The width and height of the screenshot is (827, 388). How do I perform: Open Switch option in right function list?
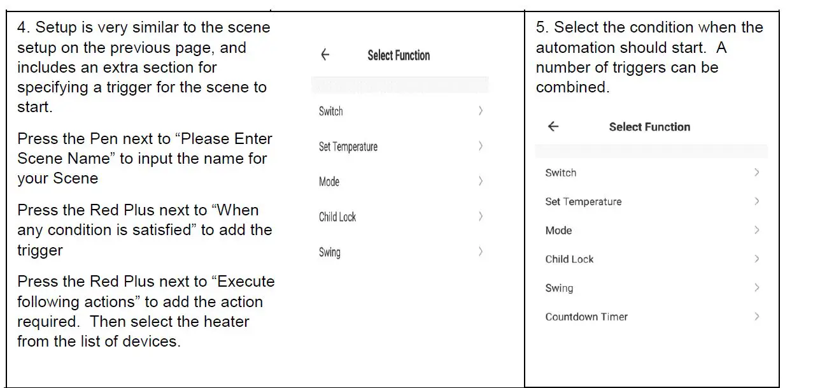click(x=561, y=173)
